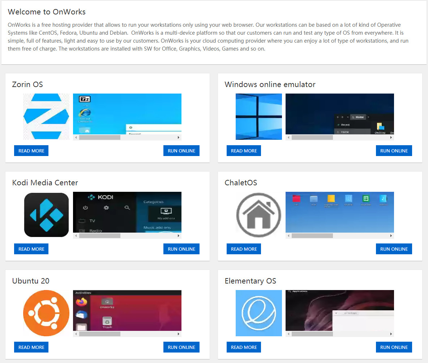Click left scroll arrow under Kodi preview
Image resolution: width=428 pixels, height=363 pixels.
76,235
